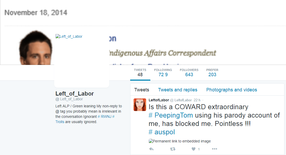
Task: Switch to the Tweets and replies tab
Action: click(178, 90)
